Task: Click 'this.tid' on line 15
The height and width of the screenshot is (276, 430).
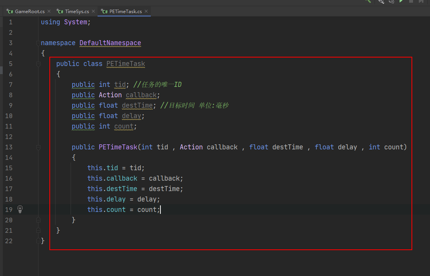Action: tap(103, 168)
